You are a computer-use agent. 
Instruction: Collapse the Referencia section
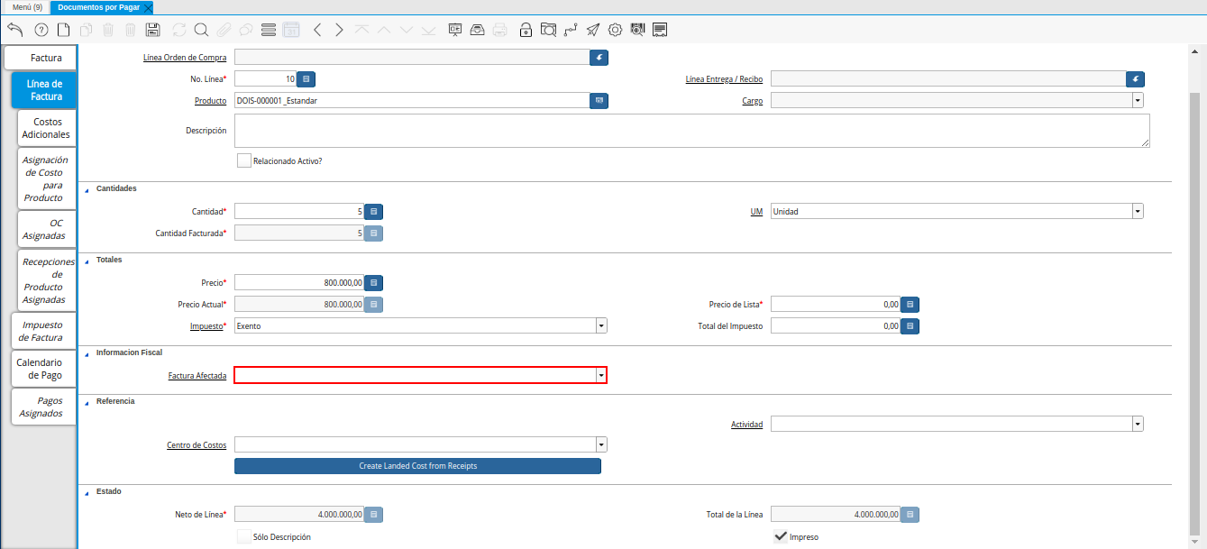pyautogui.click(x=87, y=402)
